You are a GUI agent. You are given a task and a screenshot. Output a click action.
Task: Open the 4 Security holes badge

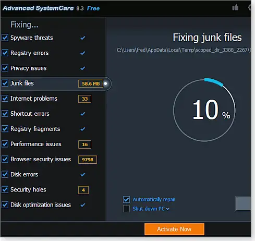pyautogui.click(x=83, y=190)
